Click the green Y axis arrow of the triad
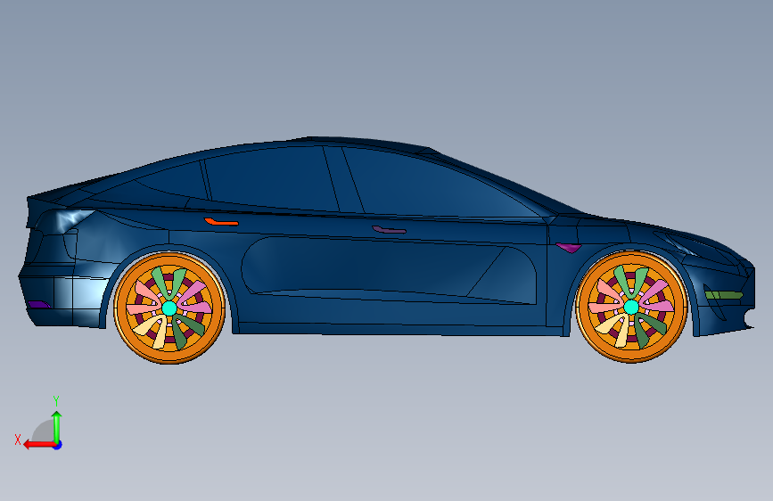 pos(57,427)
